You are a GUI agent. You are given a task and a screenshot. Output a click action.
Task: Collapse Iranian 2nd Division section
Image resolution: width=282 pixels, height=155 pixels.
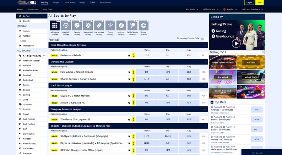tap(205, 62)
